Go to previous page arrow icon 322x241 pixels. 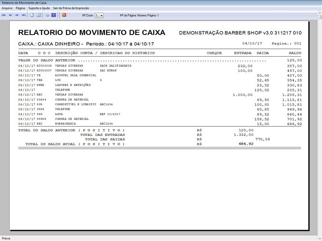click(x=10, y=15)
